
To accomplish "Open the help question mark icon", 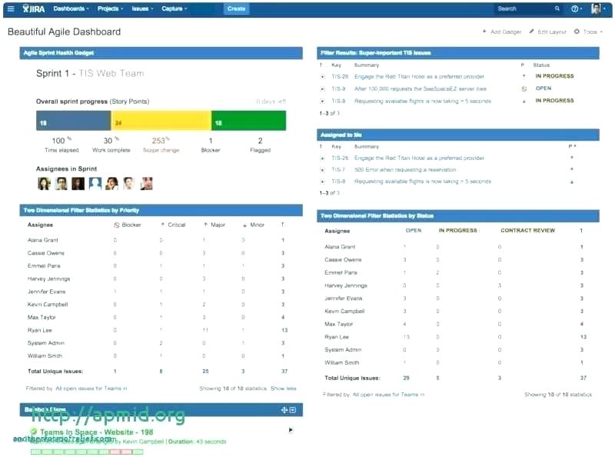I will tap(574, 8).
